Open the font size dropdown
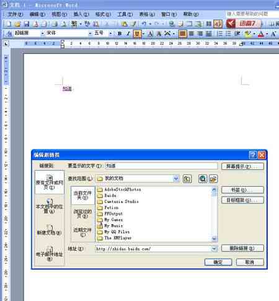The image size is (279, 301). [x=110, y=34]
